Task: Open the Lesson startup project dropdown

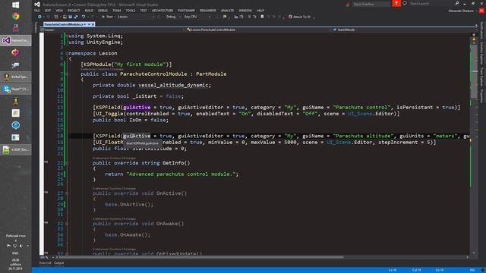Action: tap(136, 17)
